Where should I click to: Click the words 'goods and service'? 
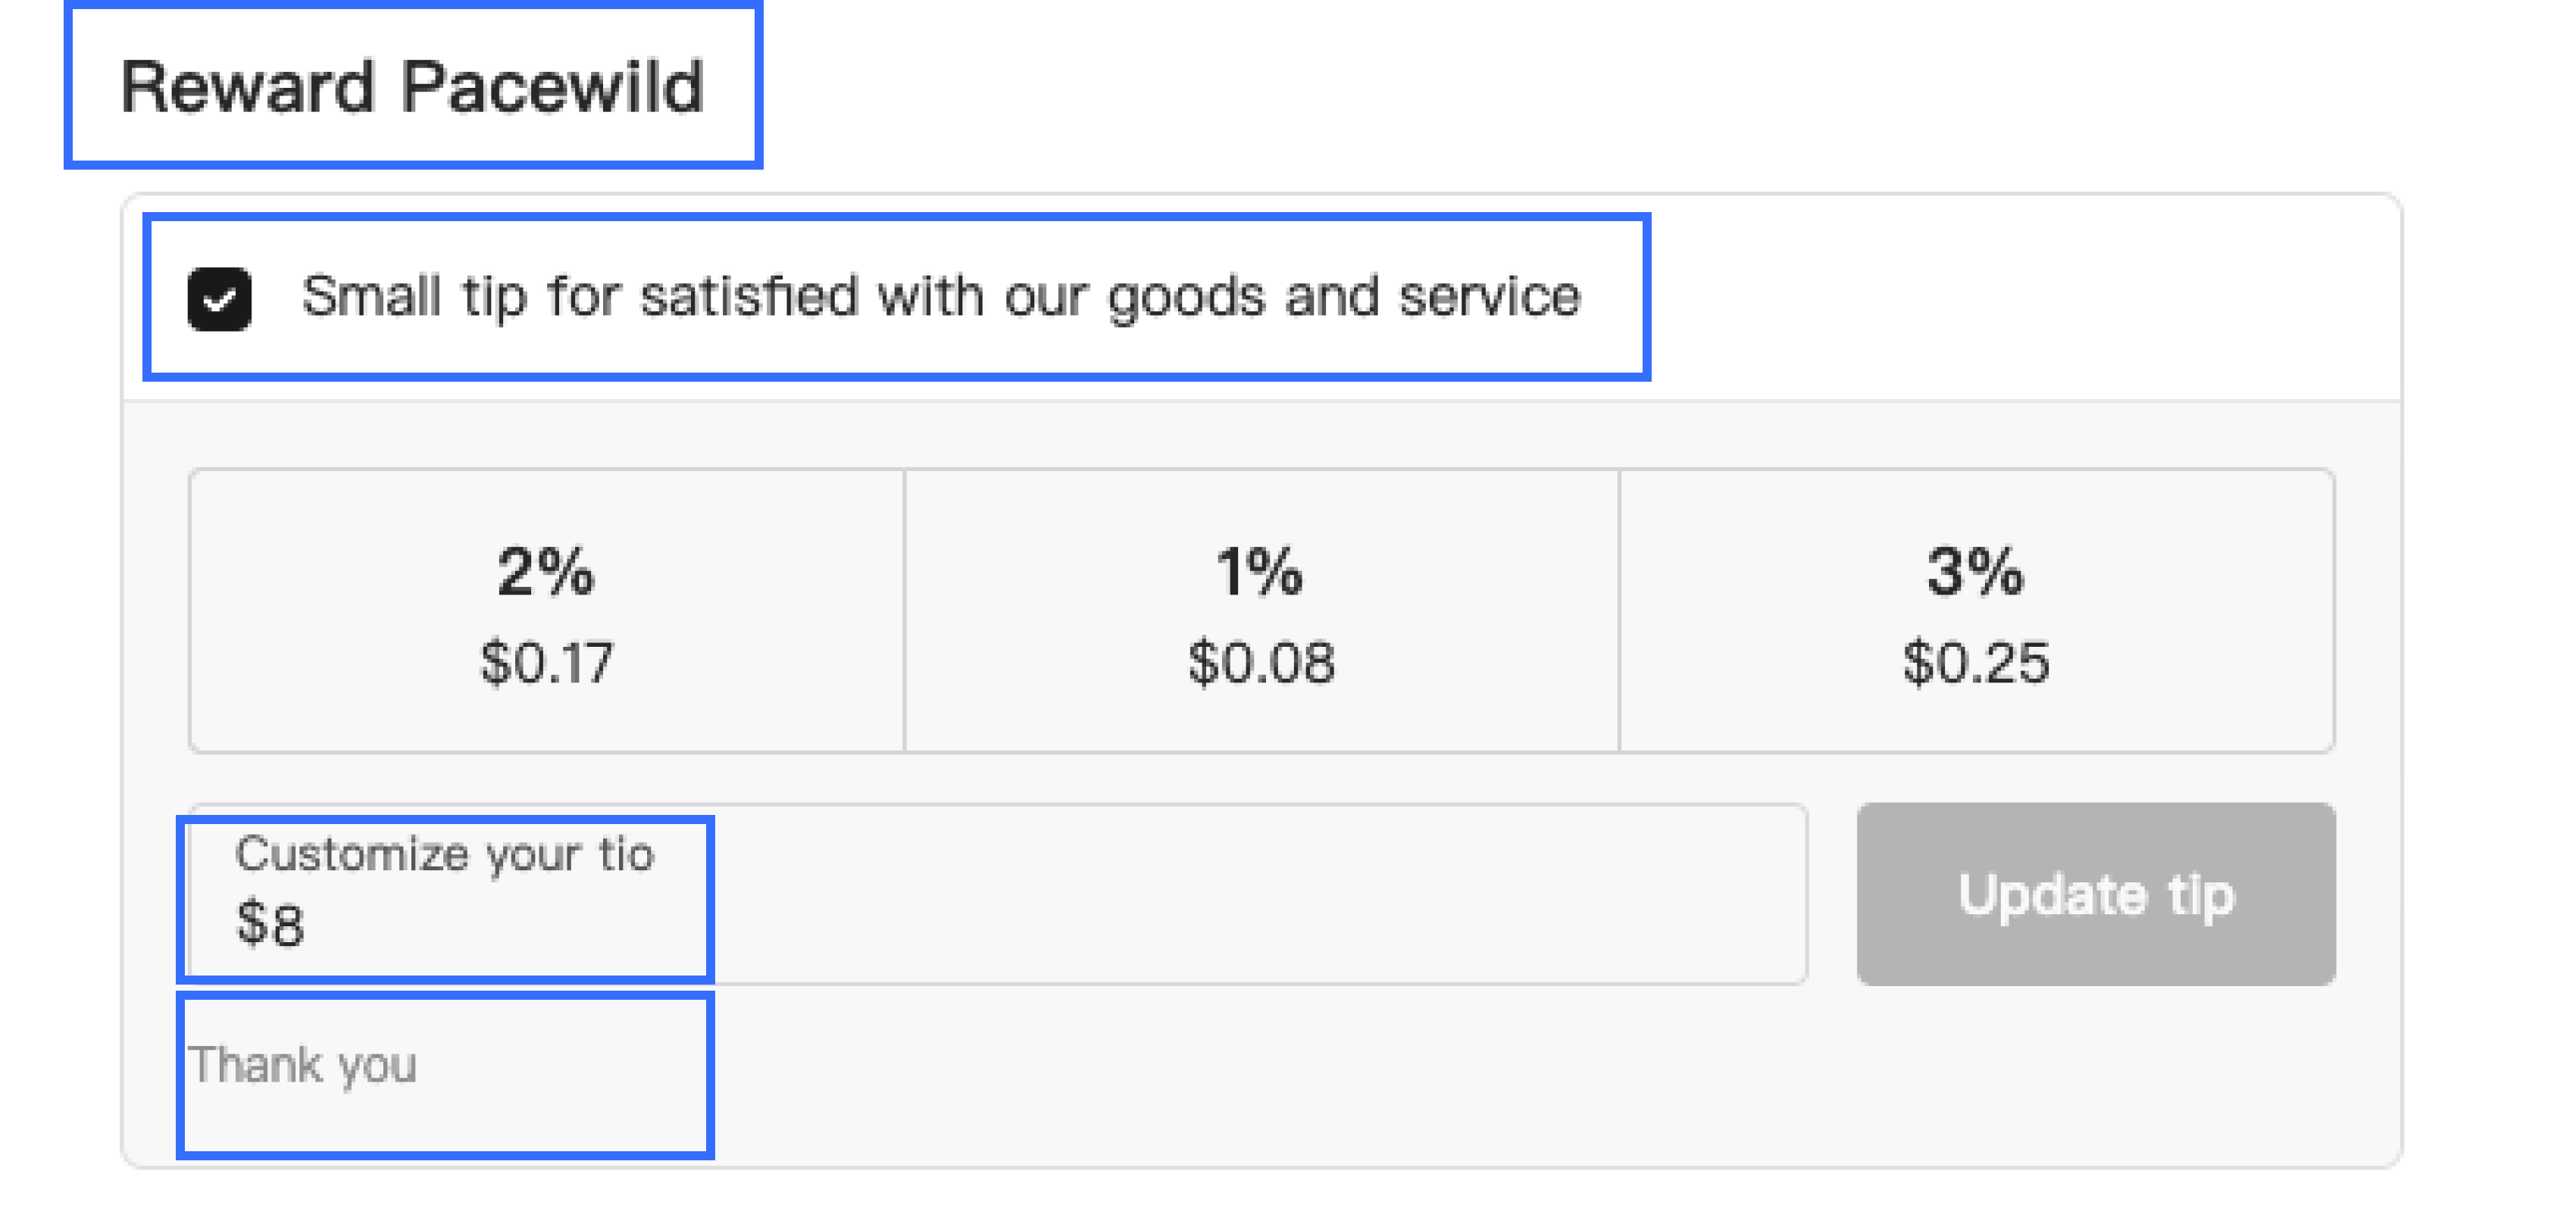(x=1344, y=297)
